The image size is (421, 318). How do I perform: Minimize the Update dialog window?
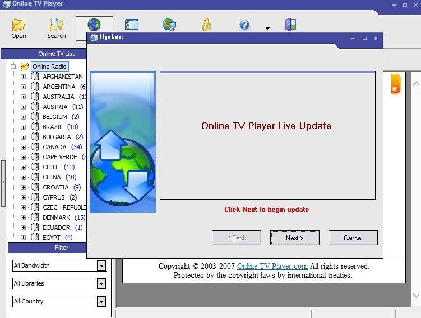353,39
